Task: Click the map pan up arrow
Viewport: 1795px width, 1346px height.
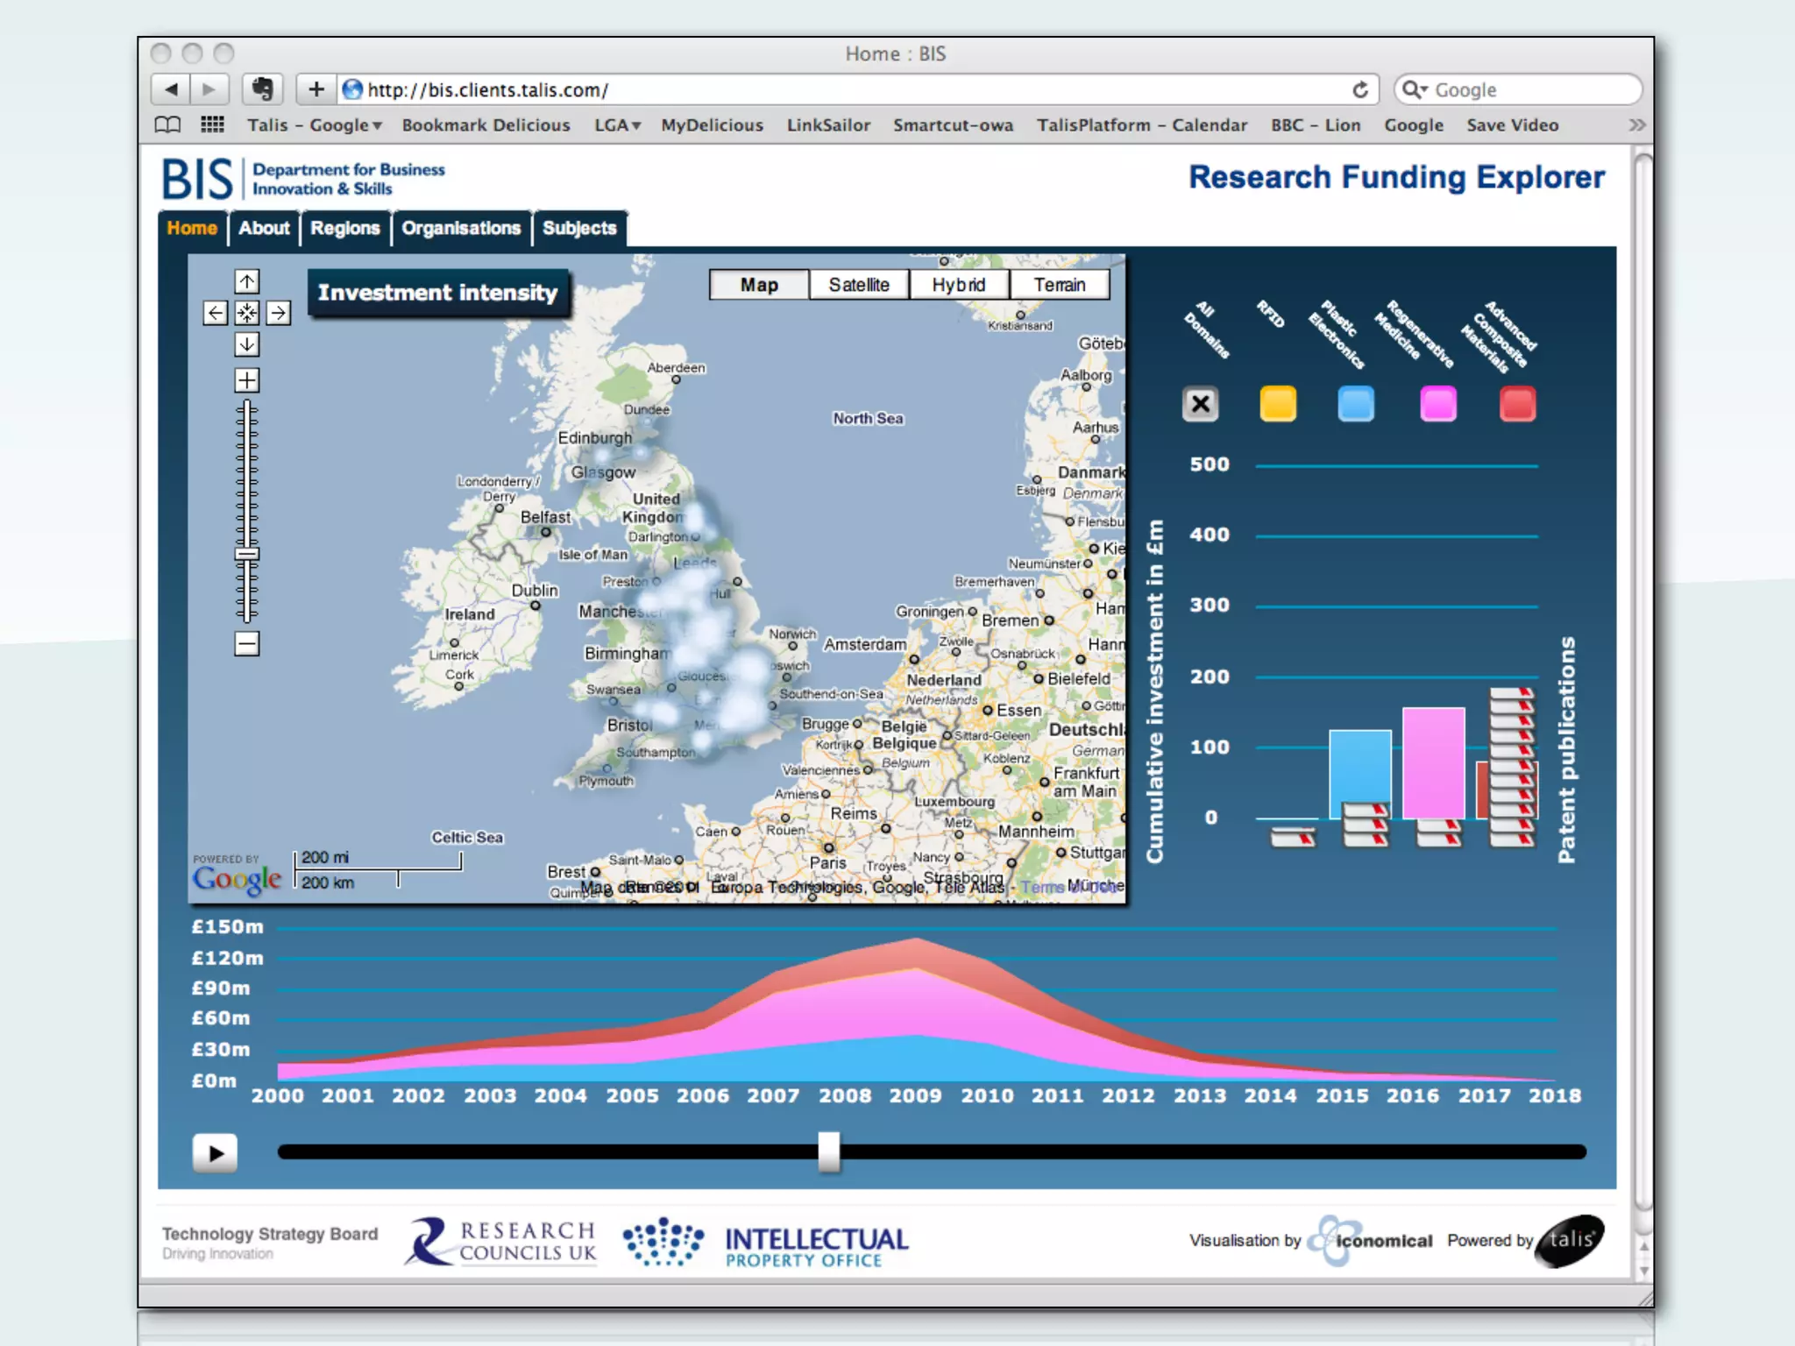Action: click(x=247, y=281)
